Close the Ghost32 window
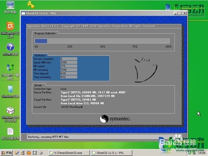Image resolution: width=208 pixels, height=156 pixels. (185, 13)
